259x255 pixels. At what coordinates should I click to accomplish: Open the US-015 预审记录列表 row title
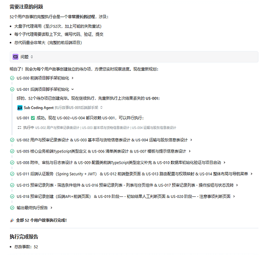click(125, 185)
